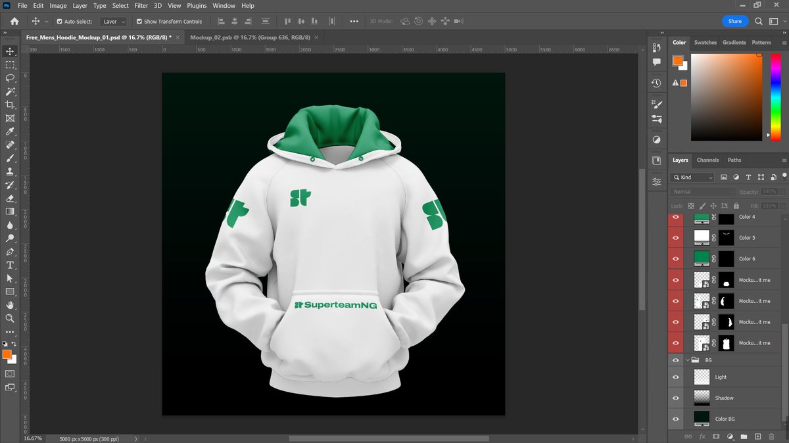Select the Move tool in the toolbox
This screenshot has width=789, height=443.
(10, 51)
